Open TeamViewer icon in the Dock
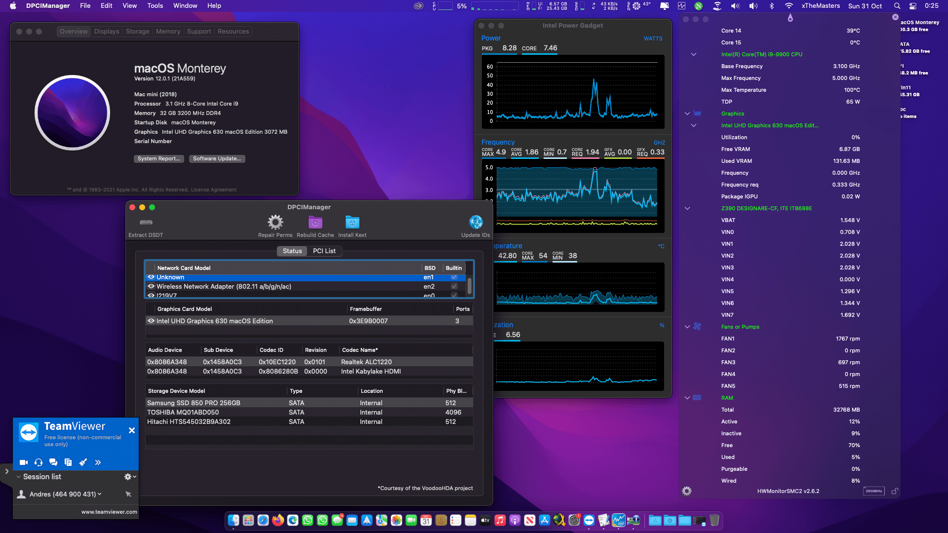The image size is (948, 533). point(589,520)
